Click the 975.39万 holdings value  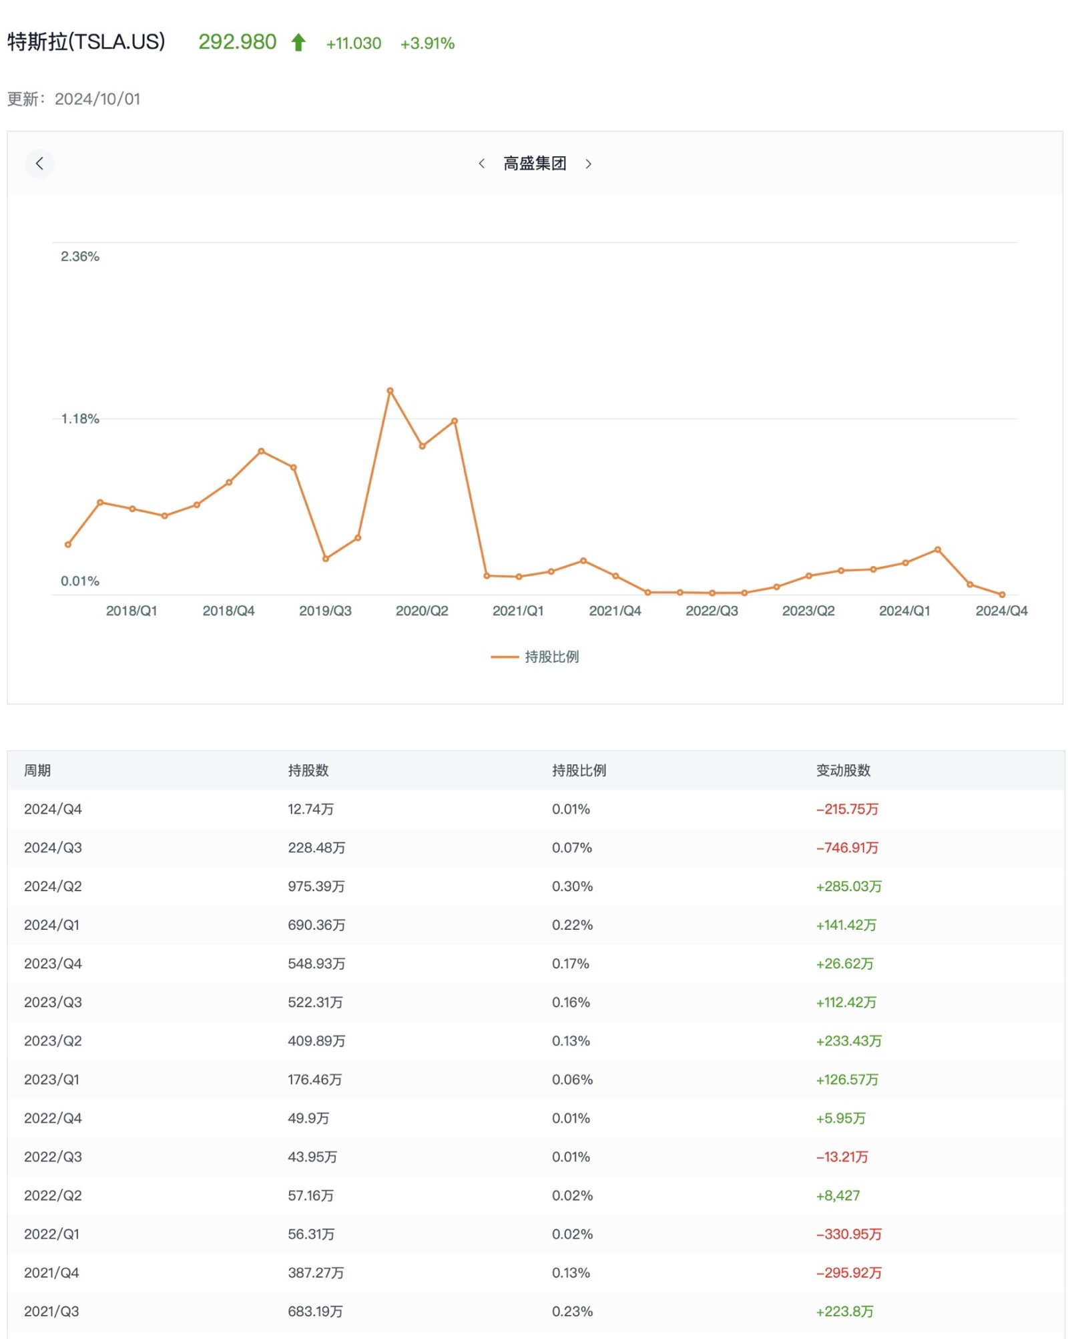[x=316, y=886]
